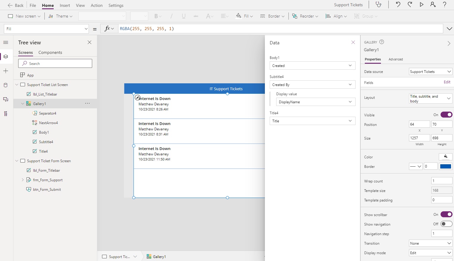The image size is (454, 261).
Task: Switch to the Components tab in Tree view
Action: click(x=50, y=52)
